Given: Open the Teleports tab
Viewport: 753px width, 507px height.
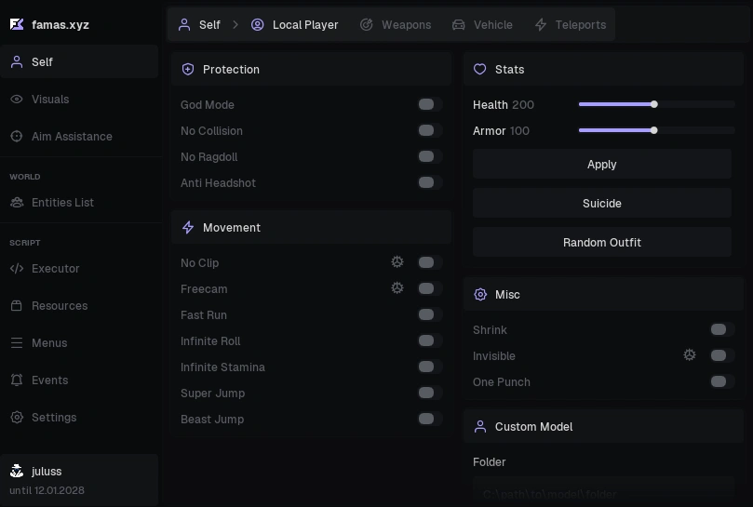Looking at the screenshot, I should pyautogui.click(x=571, y=24).
